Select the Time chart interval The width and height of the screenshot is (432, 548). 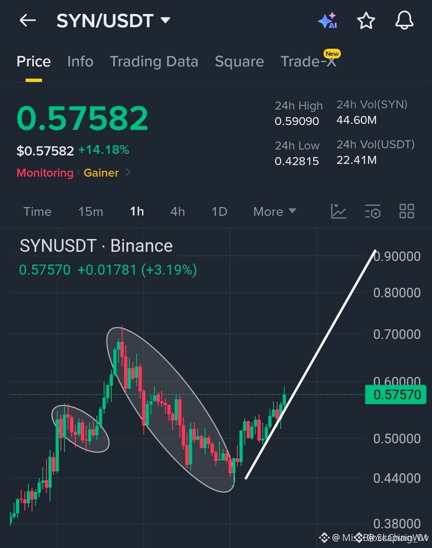pyautogui.click(x=37, y=211)
